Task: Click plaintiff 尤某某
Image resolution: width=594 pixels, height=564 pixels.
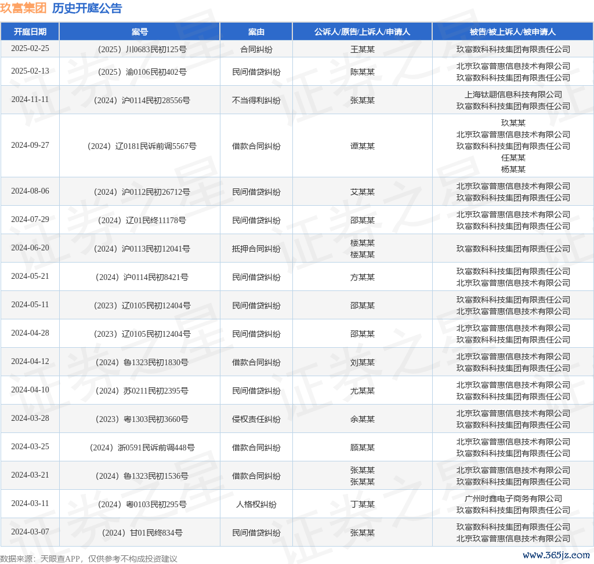Action: tap(362, 391)
